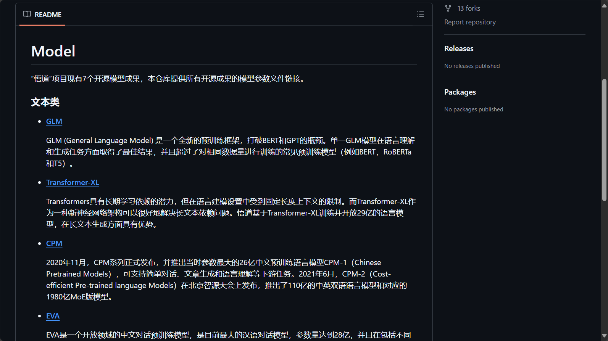Open the CPM model link
This screenshot has height=341, width=608.
[54, 243]
